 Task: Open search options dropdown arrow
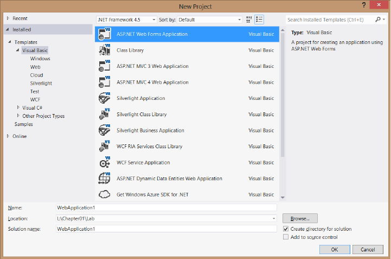coord(384,20)
